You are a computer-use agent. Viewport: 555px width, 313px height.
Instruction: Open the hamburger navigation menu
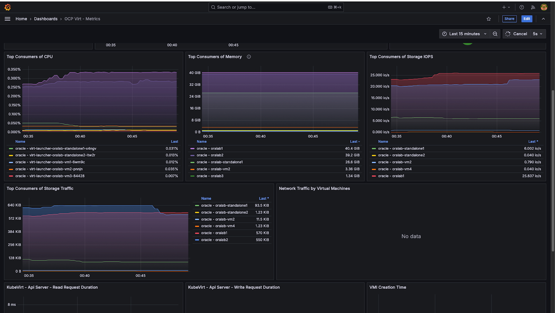pos(7,19)
